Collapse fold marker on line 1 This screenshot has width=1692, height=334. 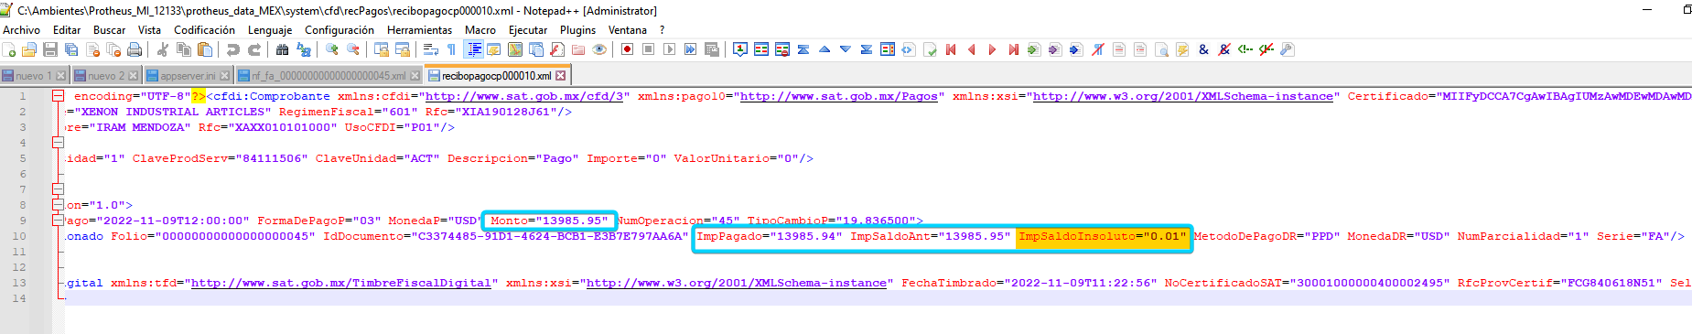point(58,96)
